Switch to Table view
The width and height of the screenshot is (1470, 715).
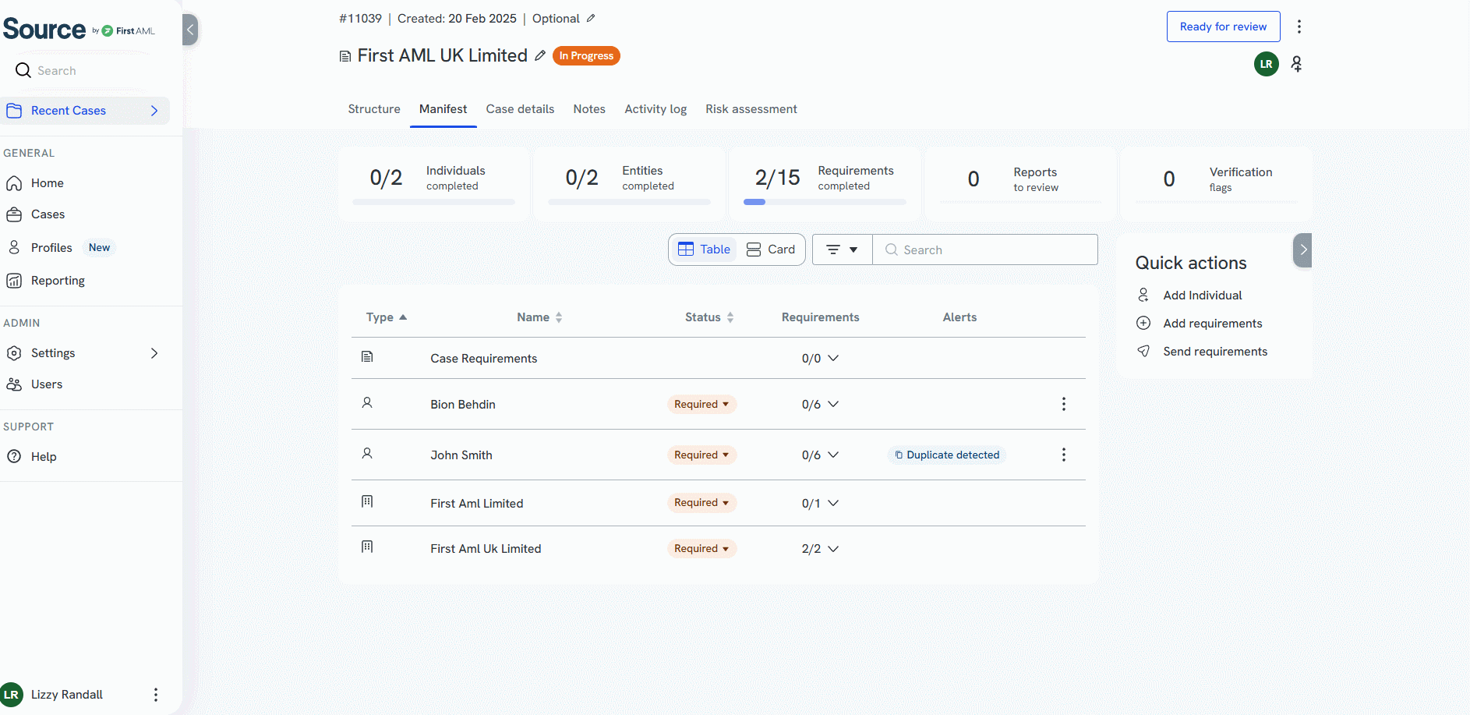click(704, 250)
